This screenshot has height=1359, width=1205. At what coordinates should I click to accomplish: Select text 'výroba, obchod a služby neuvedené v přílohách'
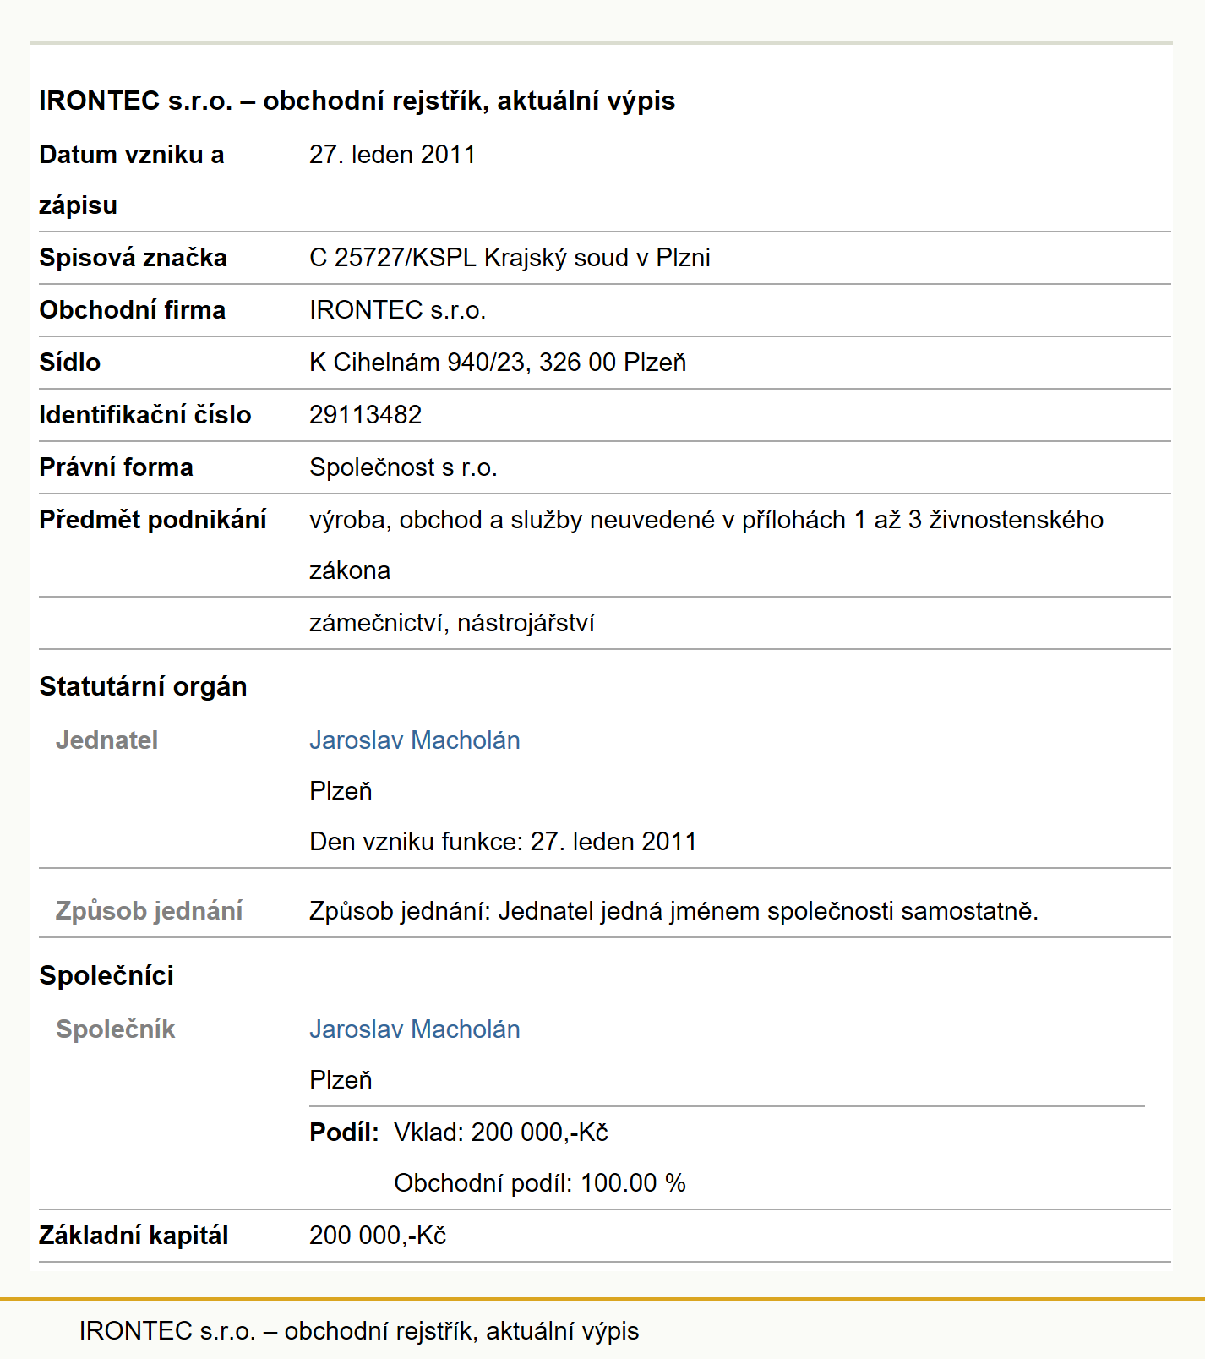pyautogui.click(x=577, y=520)
